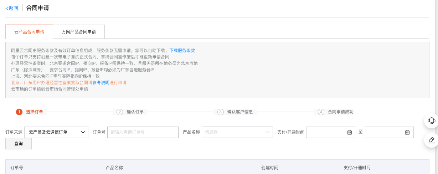438x174 pixels.
Task: Open the 下载服务条款 link
Action: click(182, 51)
